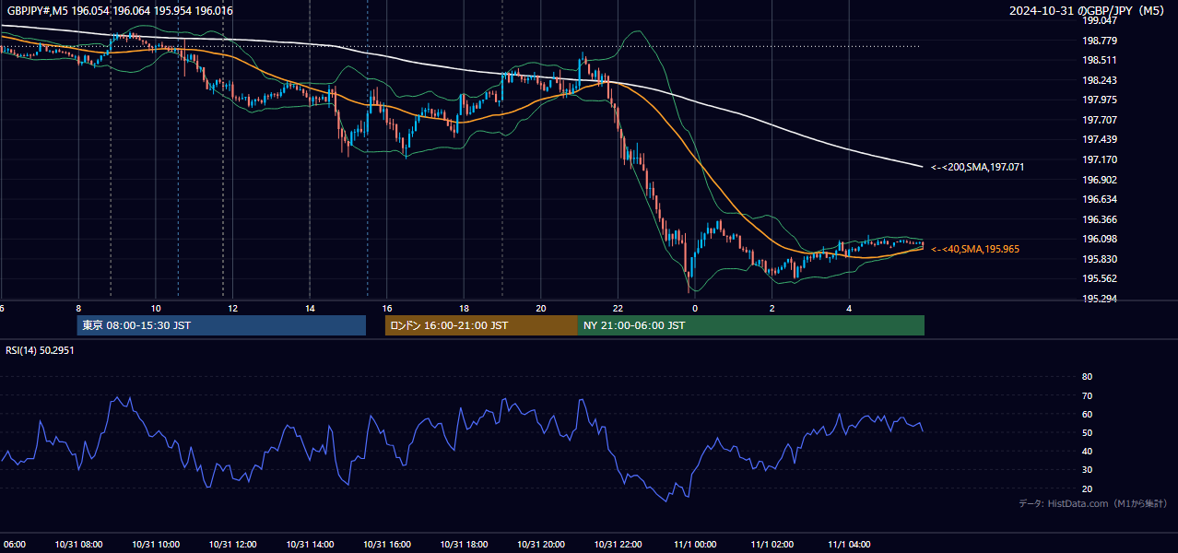
Task: Click hour tick 8 under the price chart
Action: point(78,308)
